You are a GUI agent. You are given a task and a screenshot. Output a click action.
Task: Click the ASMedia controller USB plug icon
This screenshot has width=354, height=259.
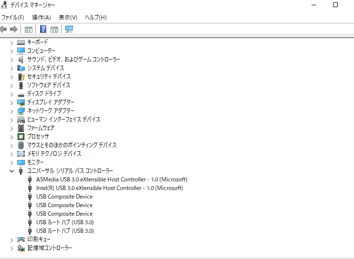(x=30, y=179)
